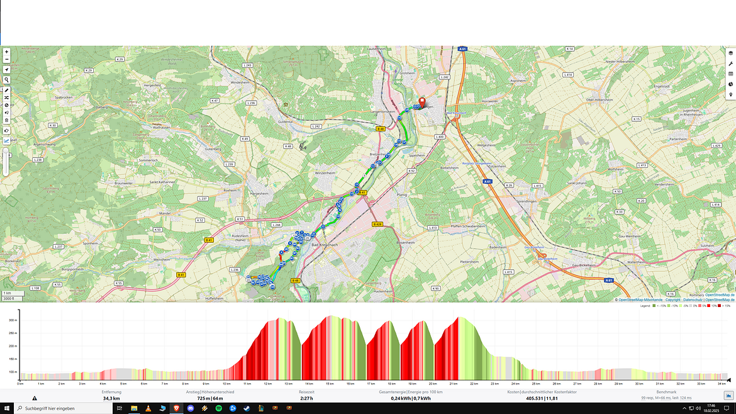Open the pie chart analysis icon

(731, 84)
